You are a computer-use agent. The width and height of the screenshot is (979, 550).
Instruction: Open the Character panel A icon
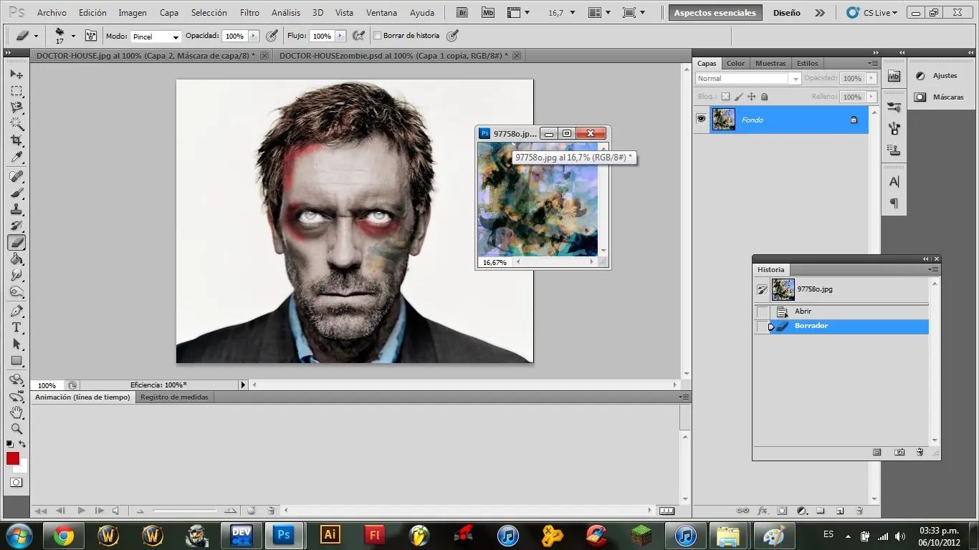point(894,182)
